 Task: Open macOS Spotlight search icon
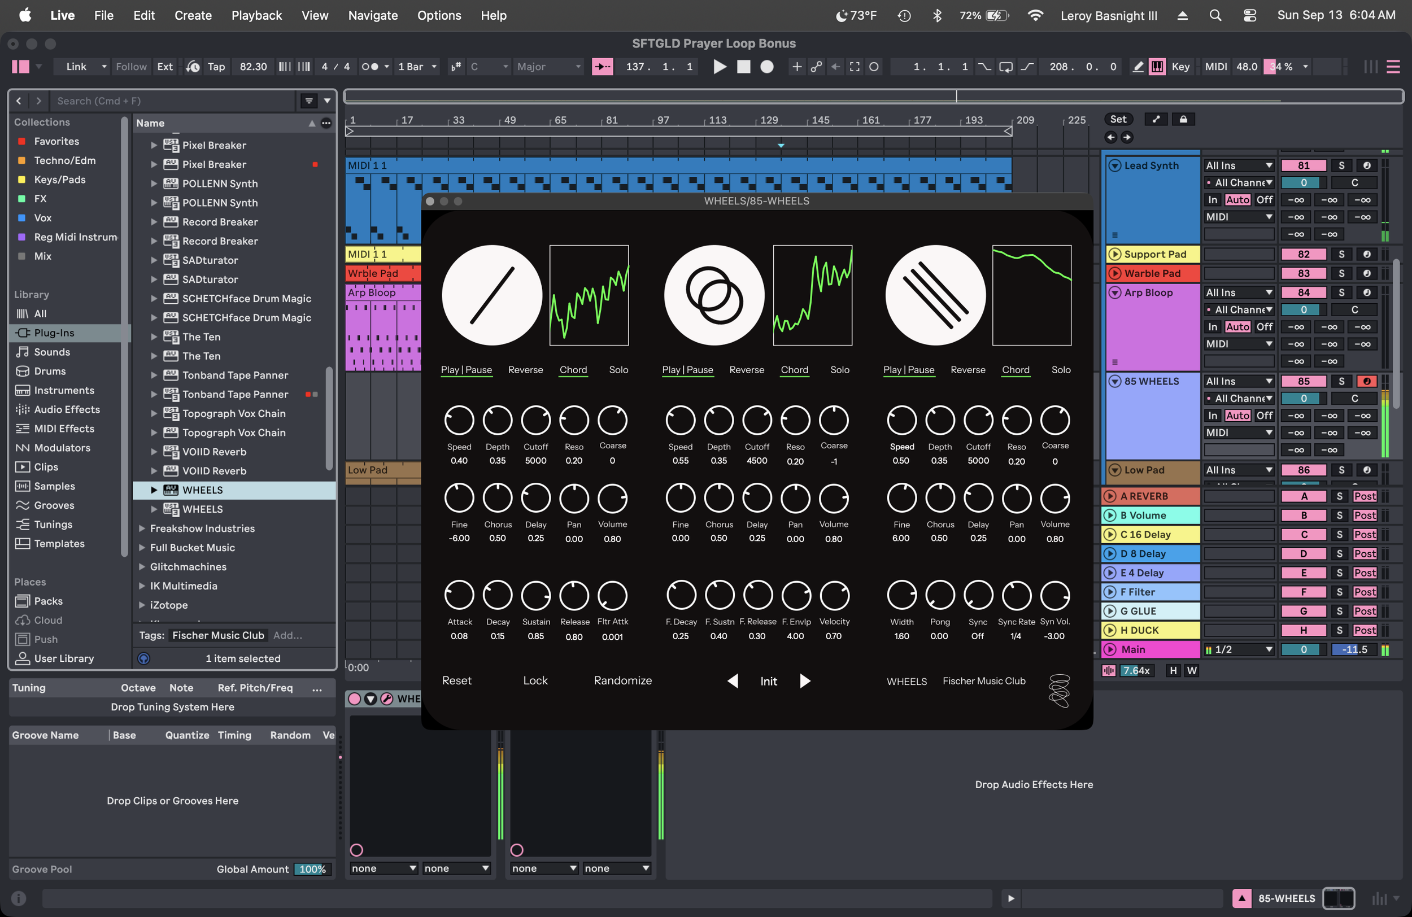(x=1215, y=15)
